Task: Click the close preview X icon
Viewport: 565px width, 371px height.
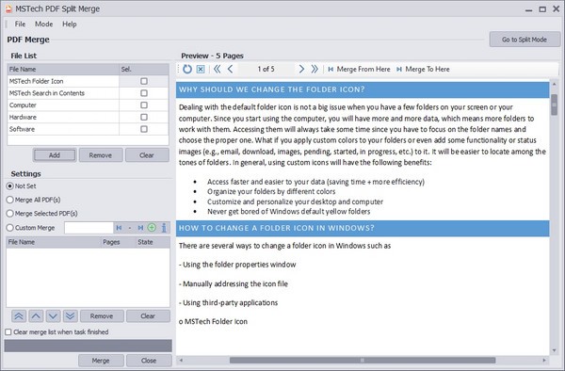Action: (x=201, y=69)
